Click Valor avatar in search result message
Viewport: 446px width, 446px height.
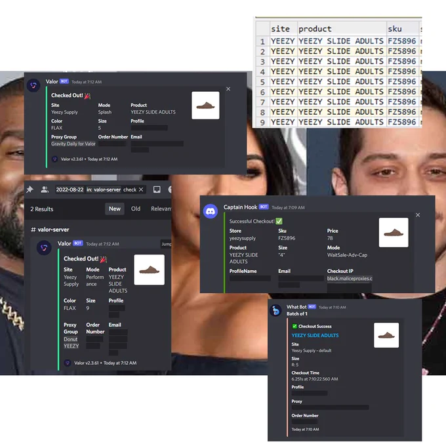pos(44,247)
